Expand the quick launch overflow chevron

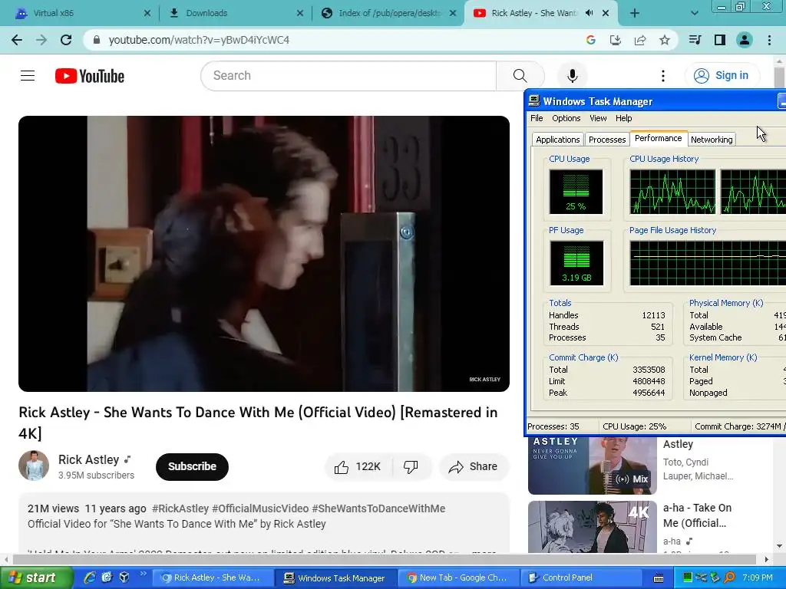(x=144, y=574)
